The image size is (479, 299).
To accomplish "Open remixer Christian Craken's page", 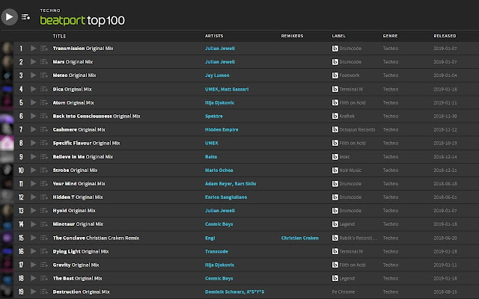I will coord(302,237).
